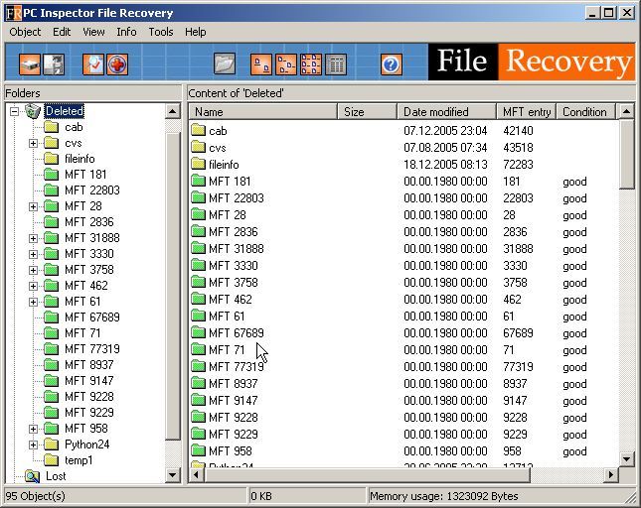Switch to small icons view
The width and height of the screenshot is (641, 508).
pos(286,64)
